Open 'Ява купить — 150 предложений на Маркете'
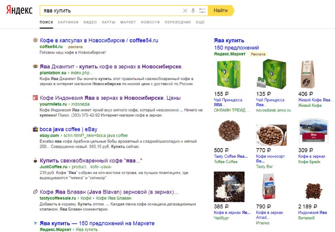Image resolution: width=335 pixels, height=232 pixels. [x=97, y=223]
